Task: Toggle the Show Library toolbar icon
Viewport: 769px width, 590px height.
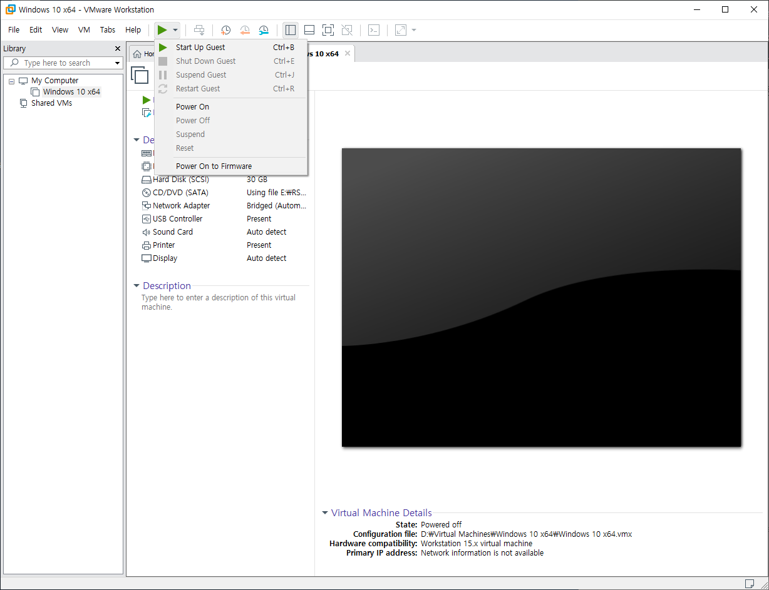Action: pyautogui.click(x=291, y=30)
